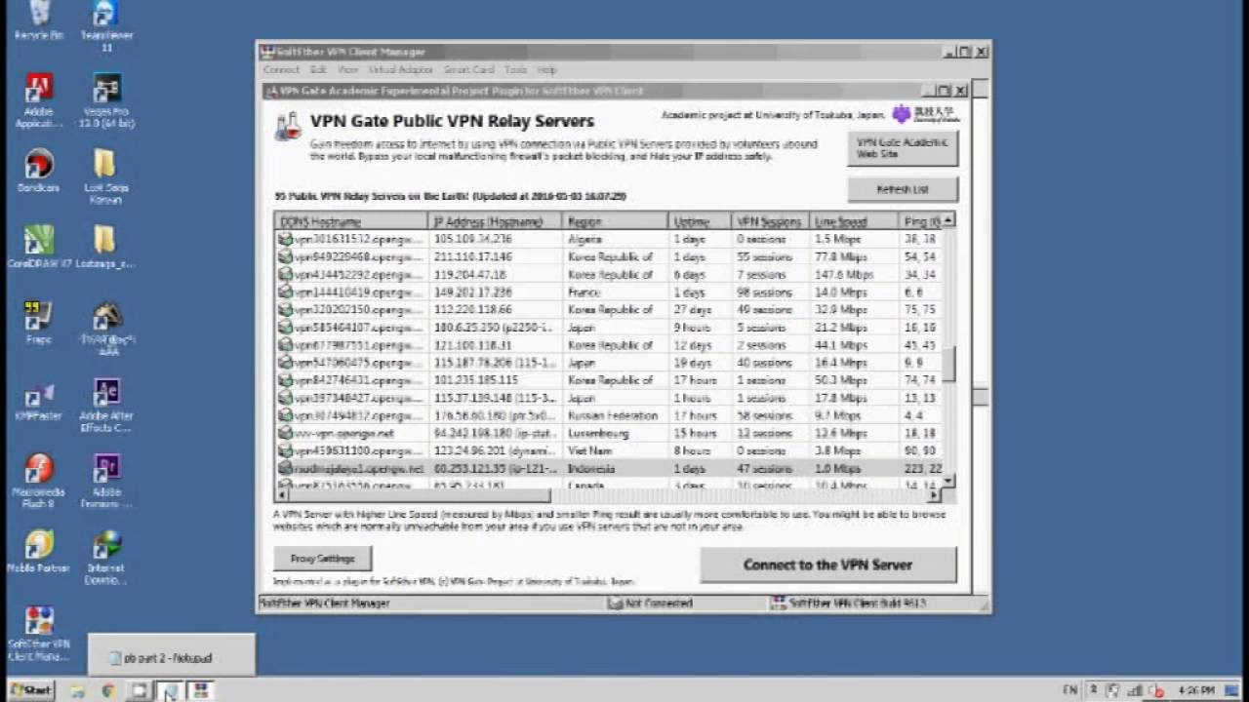This screenshot has width=1249, height=702.
Task: Launch Adobe After Effects desktop shortcut
Action: click(106, 406)
